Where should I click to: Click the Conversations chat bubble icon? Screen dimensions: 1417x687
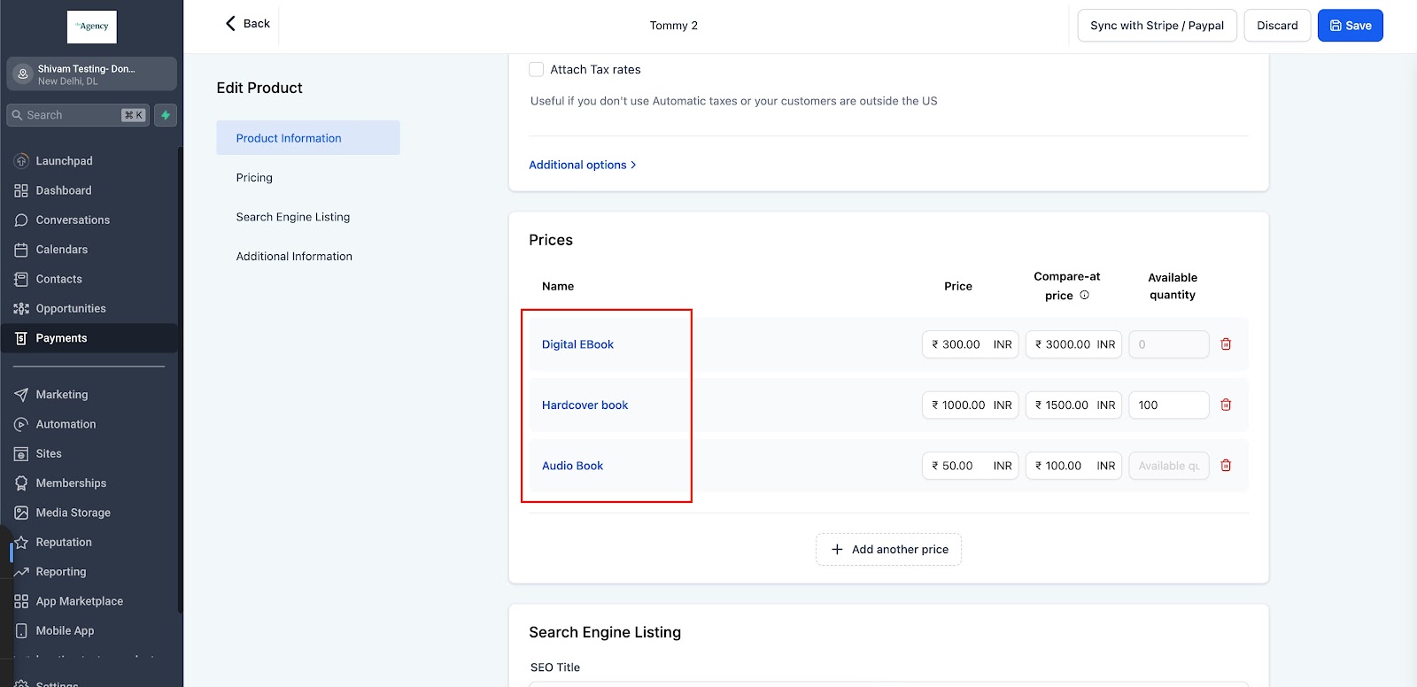pyautogui.click(x=21, y=220)
